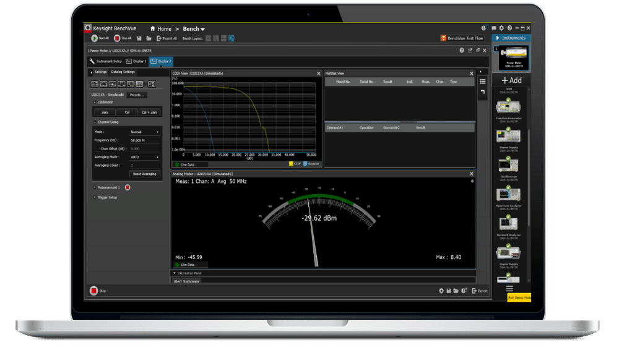Open bench file via top toolbar folder icon
619x348 pixels.
coord(149,38)
